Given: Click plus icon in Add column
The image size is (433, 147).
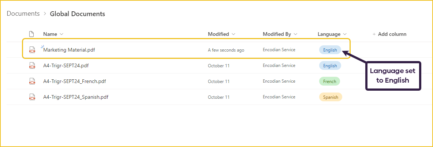Looking at the screenshot, I should (374, 34).
